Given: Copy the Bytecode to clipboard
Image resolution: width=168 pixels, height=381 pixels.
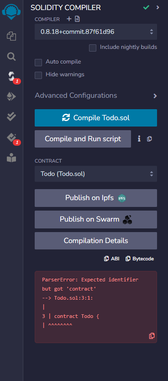Looking at the screenshot, I should [x=140, y=259].
